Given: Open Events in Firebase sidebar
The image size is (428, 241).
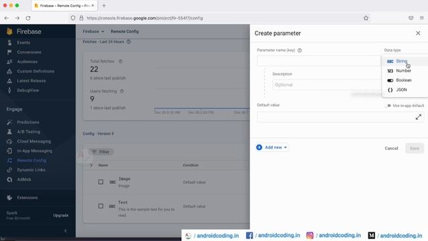Looking at the screenshot, I should [23, 43].
